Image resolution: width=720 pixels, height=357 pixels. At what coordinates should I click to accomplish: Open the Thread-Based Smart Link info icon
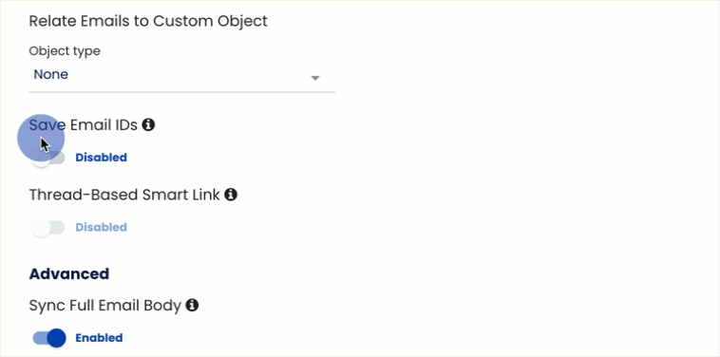(231, 195)
